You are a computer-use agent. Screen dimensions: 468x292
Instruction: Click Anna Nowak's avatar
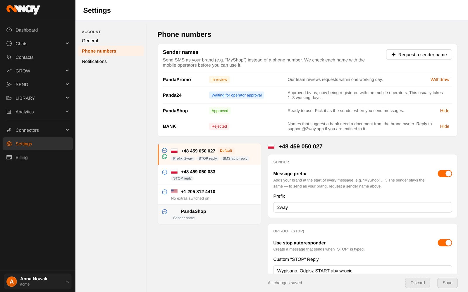[12, 281]
